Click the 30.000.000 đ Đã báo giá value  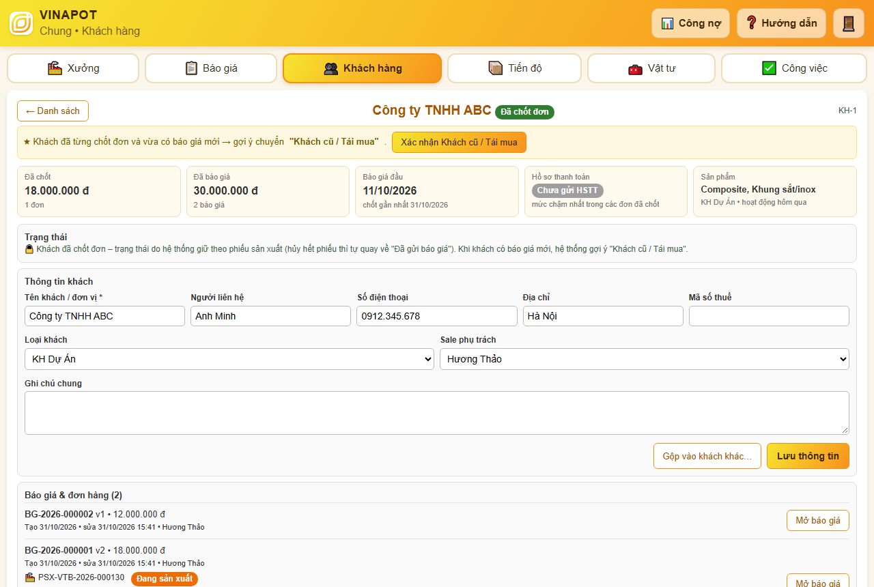point(226,191)
